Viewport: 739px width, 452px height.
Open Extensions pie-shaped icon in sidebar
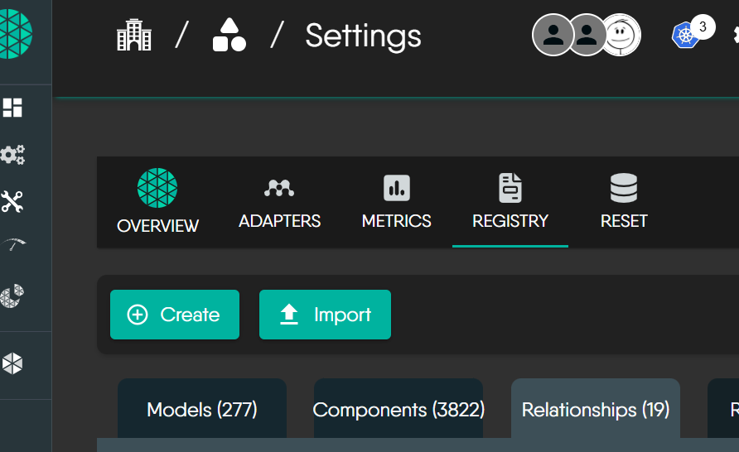[x=12, y=296]
